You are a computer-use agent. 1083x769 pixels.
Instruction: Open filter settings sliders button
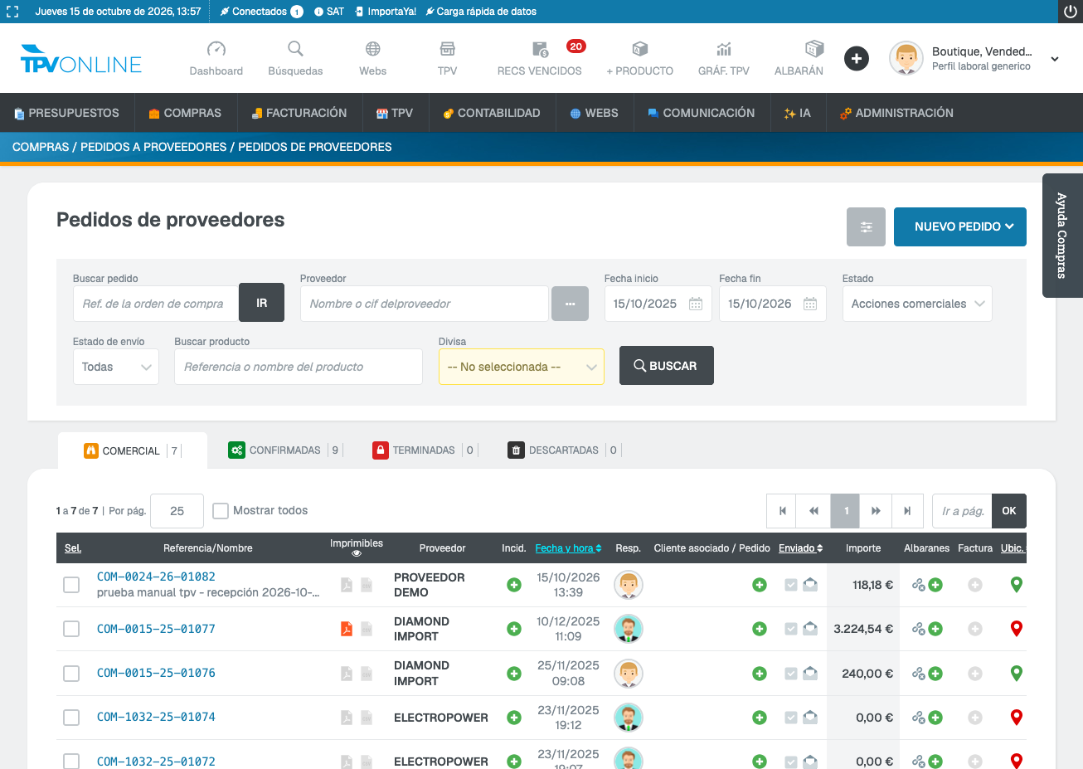[866, 226]
